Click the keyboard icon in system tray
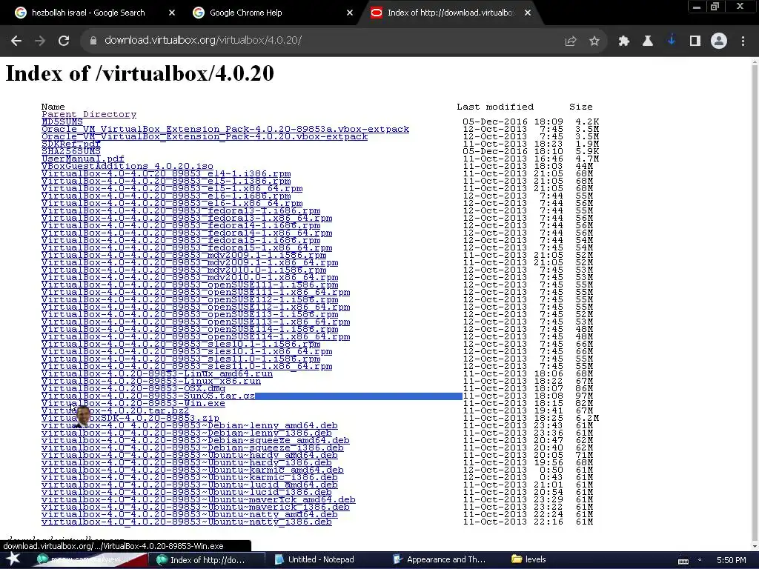The width and height of the screenshot is (759, 569). pos(683,560)
